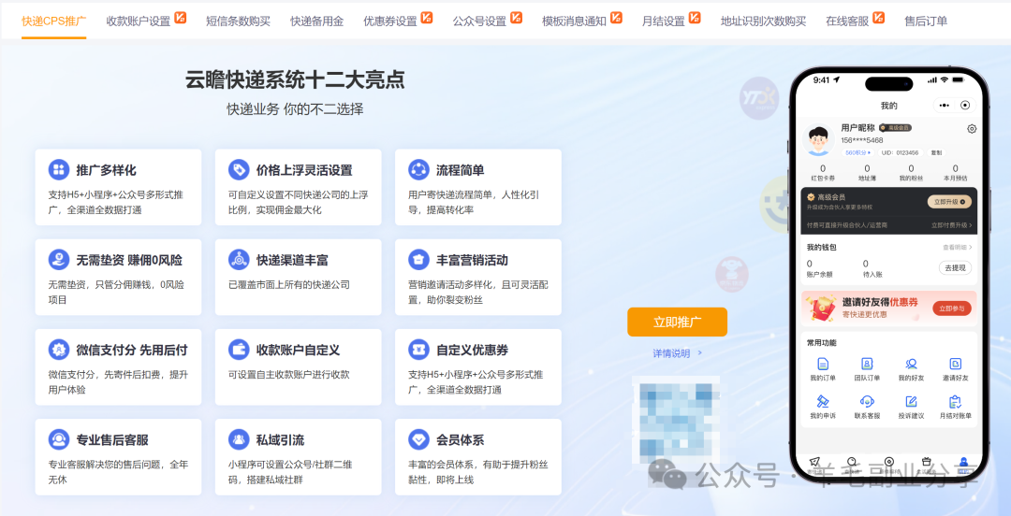Click the 流程简单 circular icon
The height and width of the screenshot is (516, 1011).
click(419, 170)
